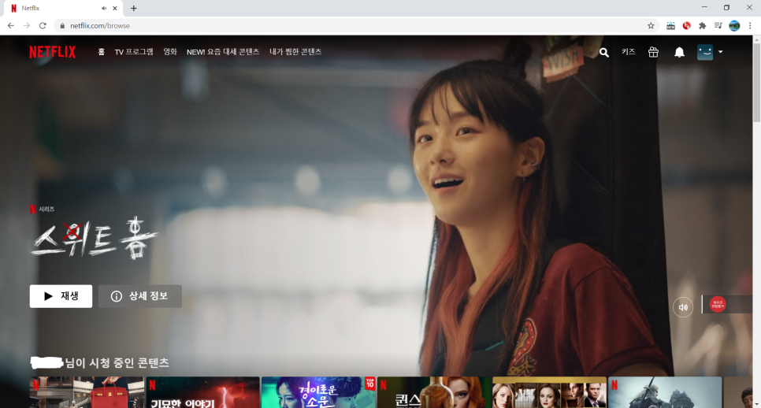The image size is (761, 408).
Task: Open a new browser tab
Action: pos(133,8)
